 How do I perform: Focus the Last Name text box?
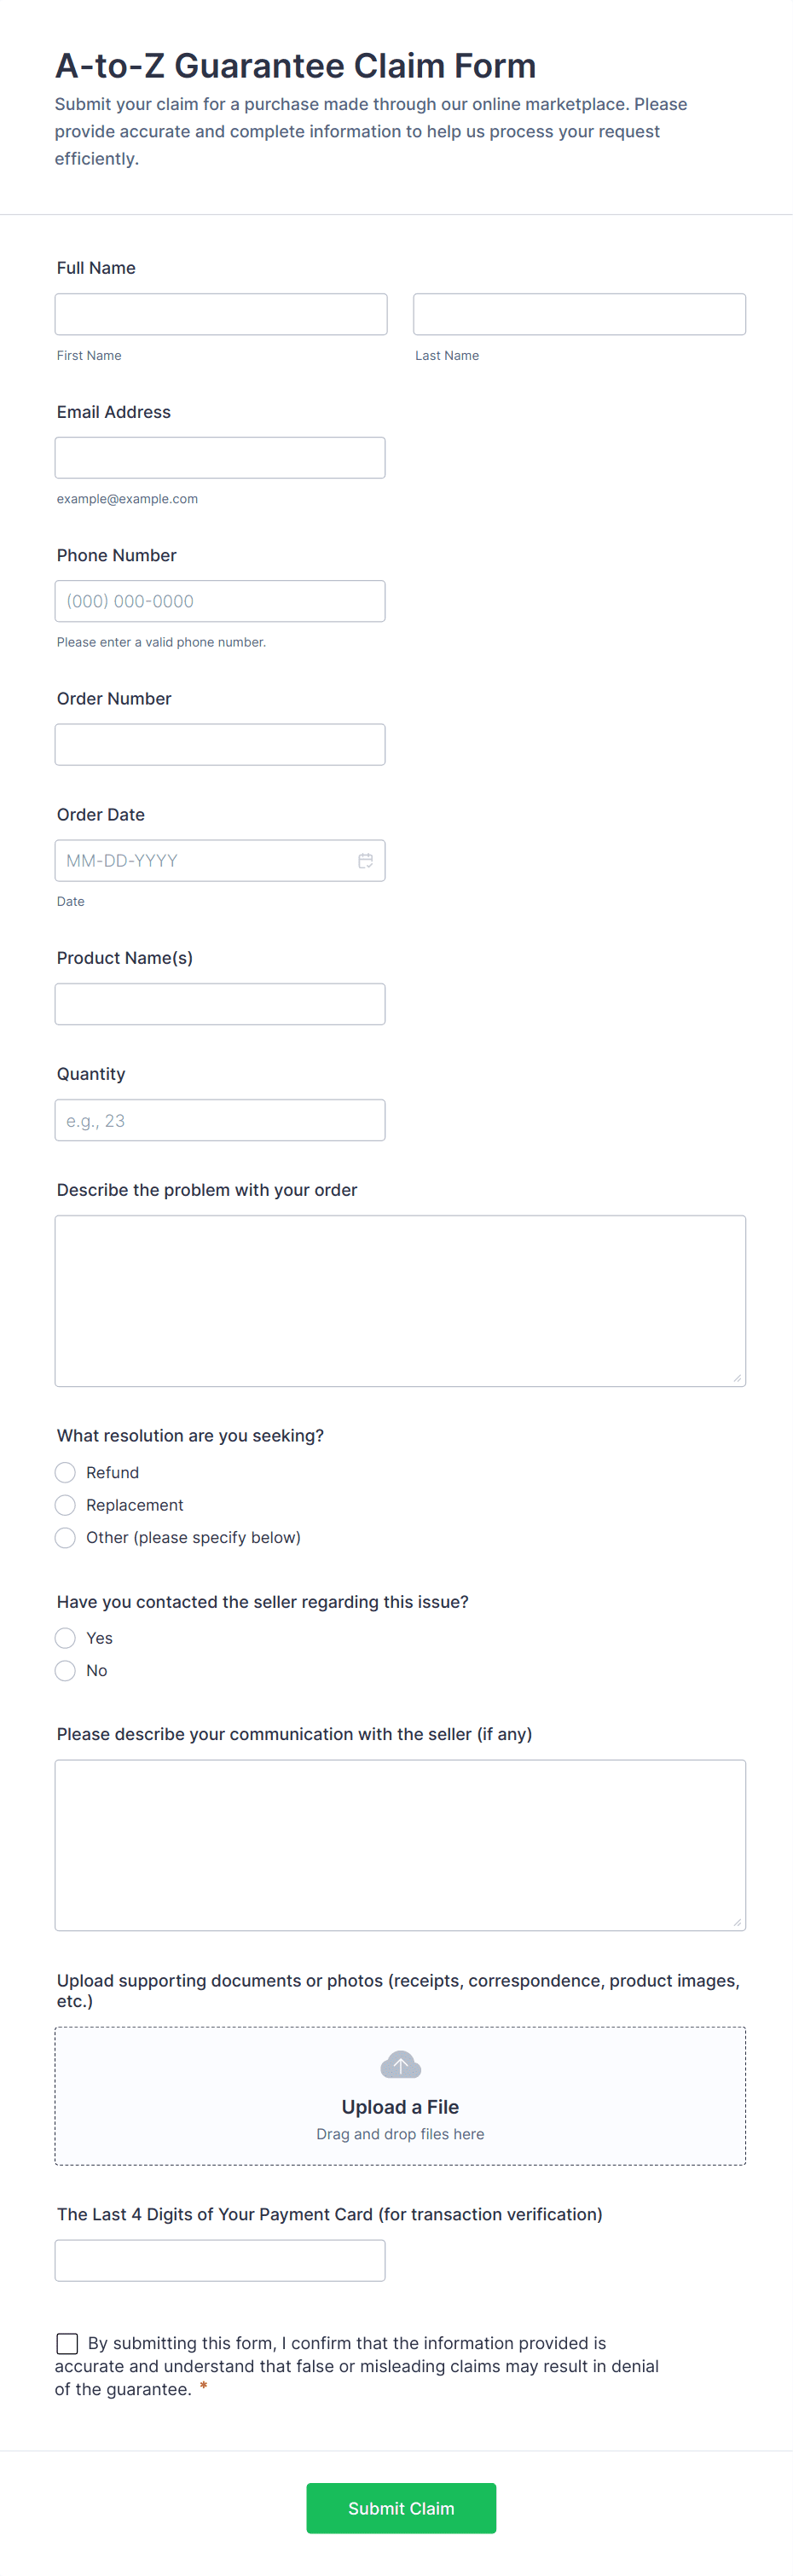point(579,314)
